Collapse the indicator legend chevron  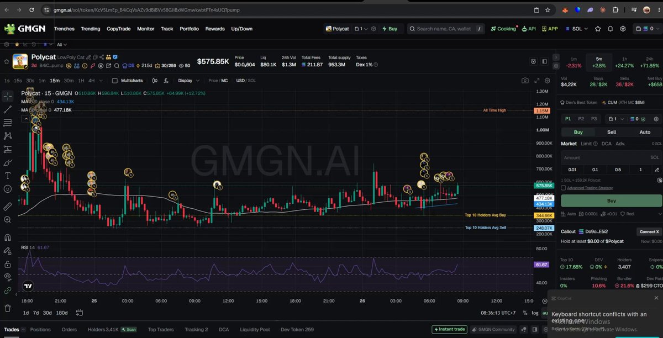pos(25,118)
